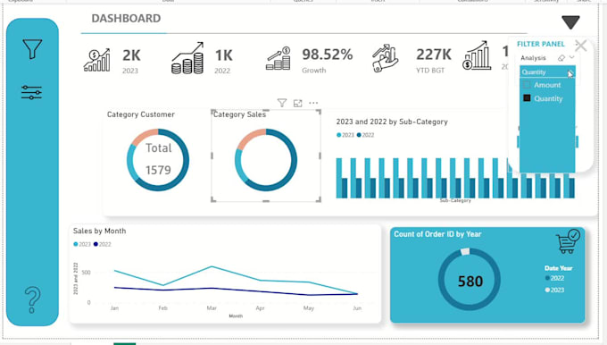Click the bar chart dollar icon far right

[x=477, y=55]
